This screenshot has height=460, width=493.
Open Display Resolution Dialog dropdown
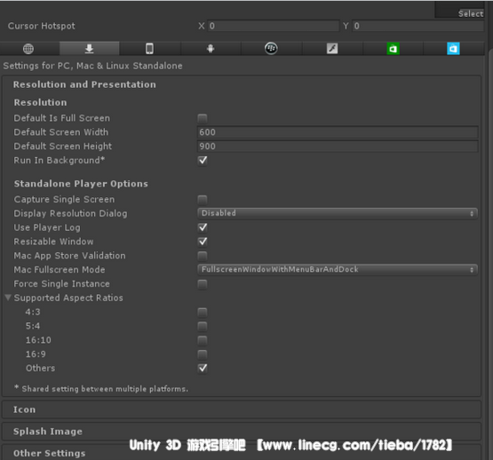[x=338, y=213]
